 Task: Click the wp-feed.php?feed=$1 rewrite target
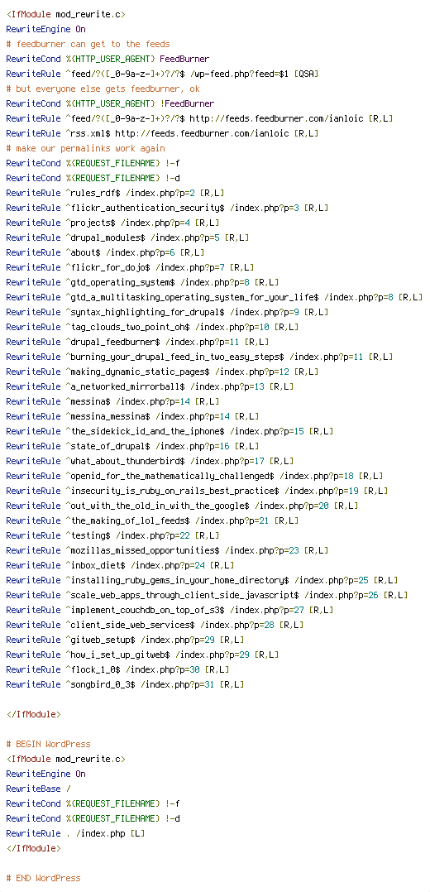pos(240,74)
